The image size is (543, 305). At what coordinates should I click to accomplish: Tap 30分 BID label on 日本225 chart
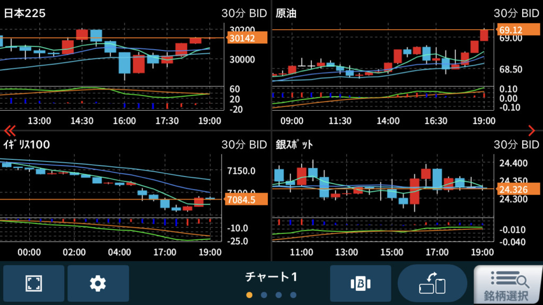coord(244,13)
